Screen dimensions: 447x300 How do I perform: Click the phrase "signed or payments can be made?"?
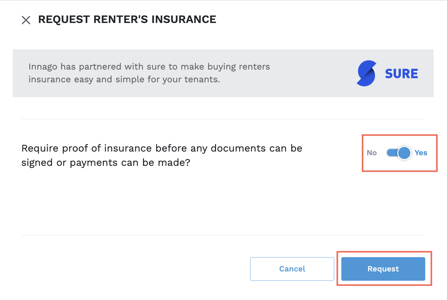106,163
